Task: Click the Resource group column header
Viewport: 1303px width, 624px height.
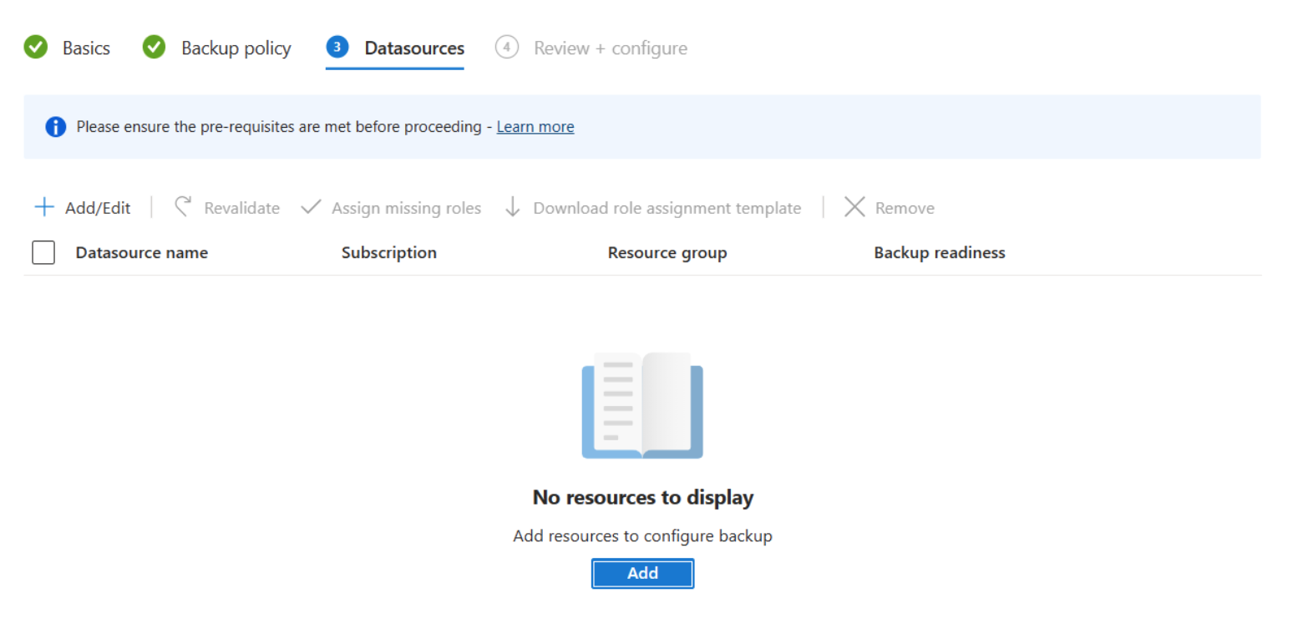Action: click(667, 252)
